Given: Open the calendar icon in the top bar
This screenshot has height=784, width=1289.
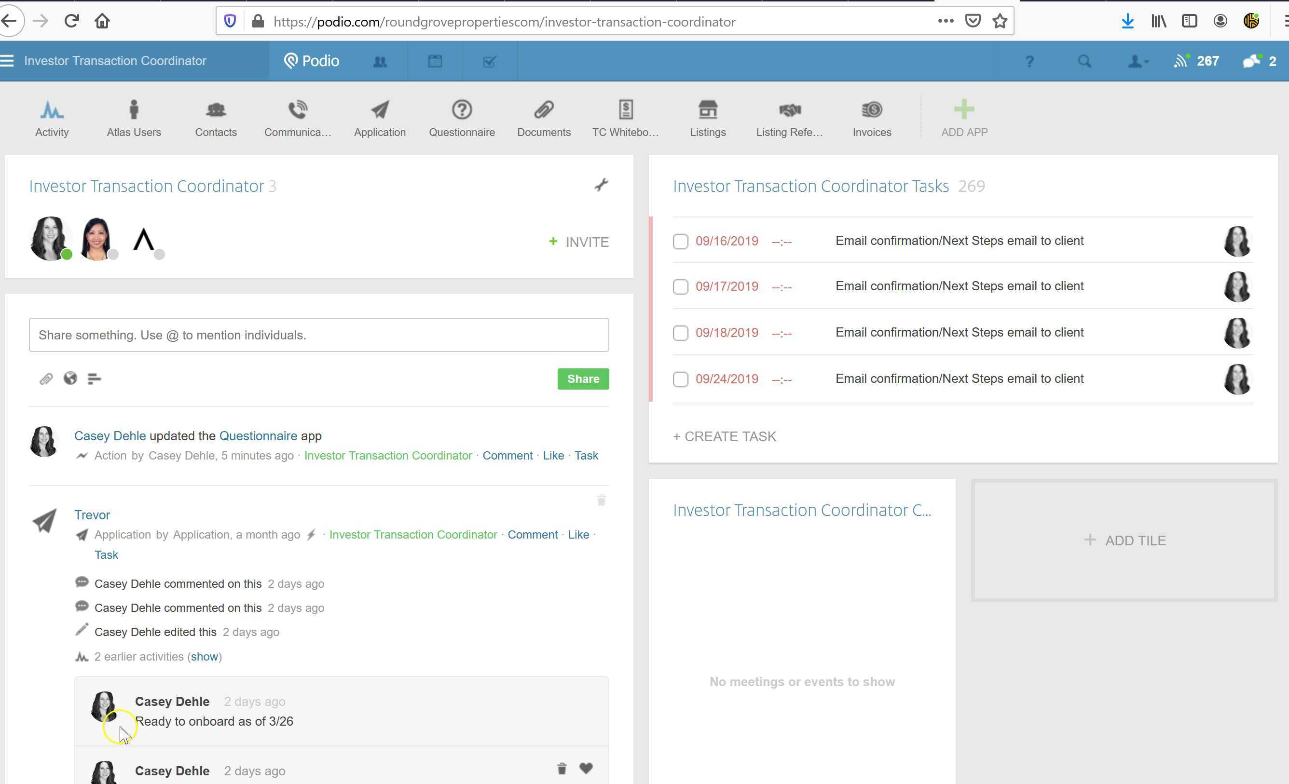Looking at the screenshot, I should pos(435,61).
